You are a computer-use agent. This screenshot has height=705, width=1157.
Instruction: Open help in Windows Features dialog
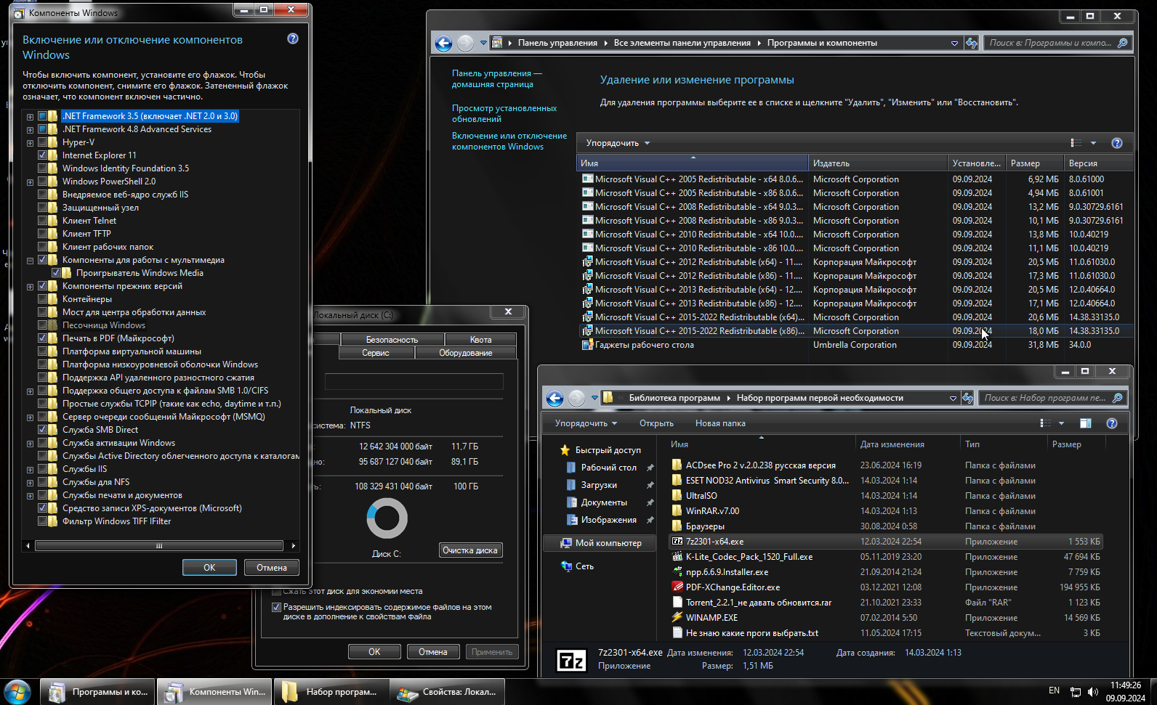[x=293, y=38]
